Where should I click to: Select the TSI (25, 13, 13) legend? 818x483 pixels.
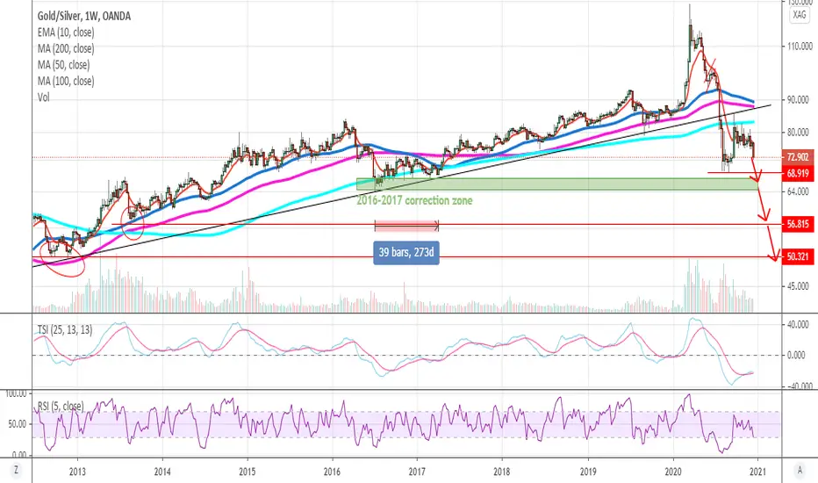click(65, 329)
